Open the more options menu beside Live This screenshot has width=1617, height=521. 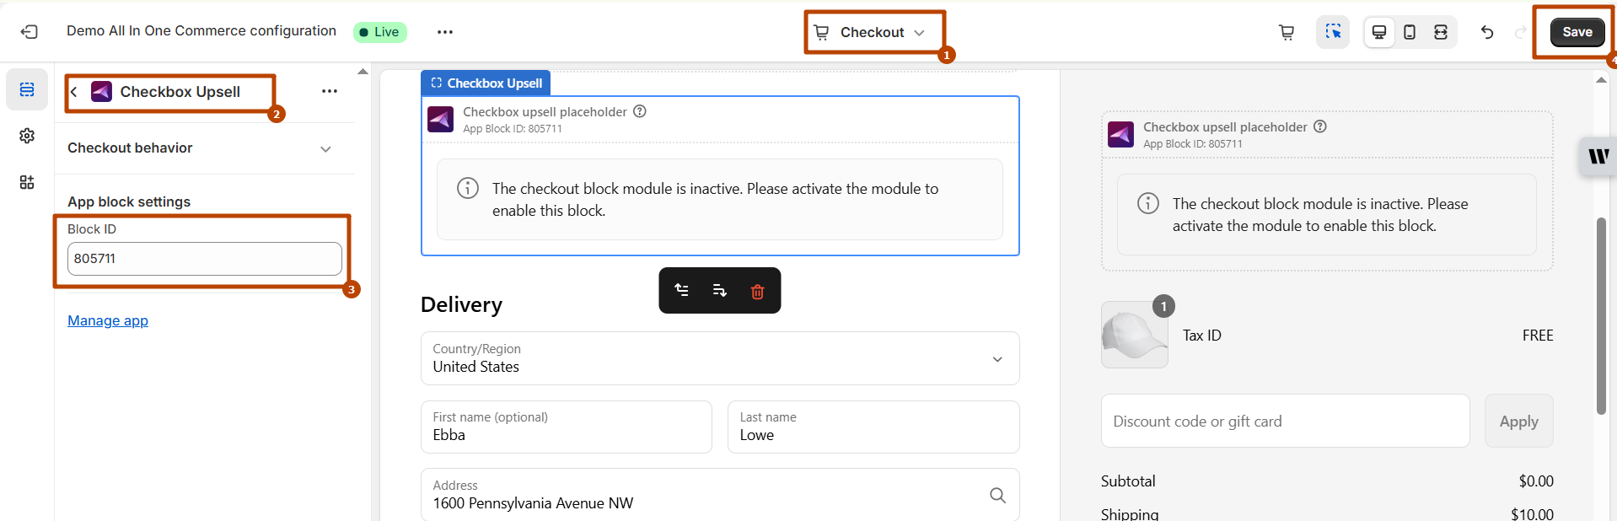(x=445, y=32)
